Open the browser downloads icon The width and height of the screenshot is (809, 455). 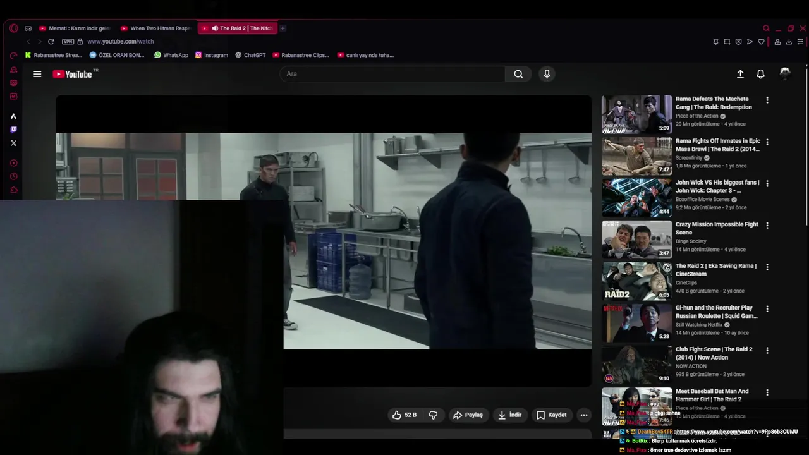click(x=789, y=42)
